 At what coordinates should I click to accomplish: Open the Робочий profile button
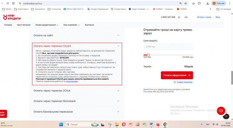tap(218, 3)
